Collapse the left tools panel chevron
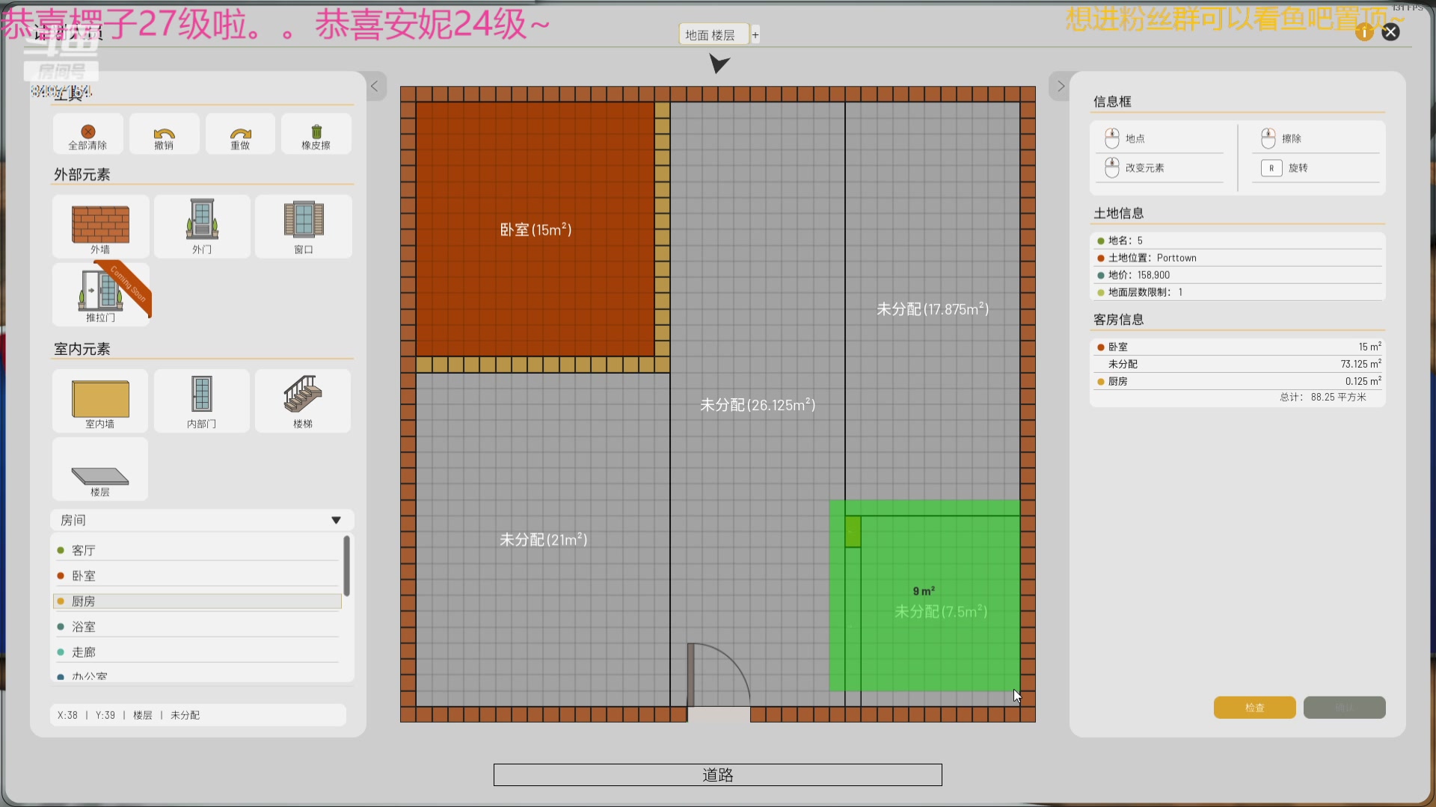Viewport: 1436px width, 807px height. coord(375,87)
